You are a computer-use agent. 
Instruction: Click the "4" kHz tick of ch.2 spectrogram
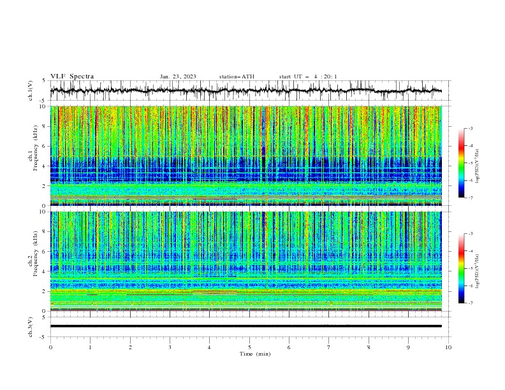[x=45, y=271]
